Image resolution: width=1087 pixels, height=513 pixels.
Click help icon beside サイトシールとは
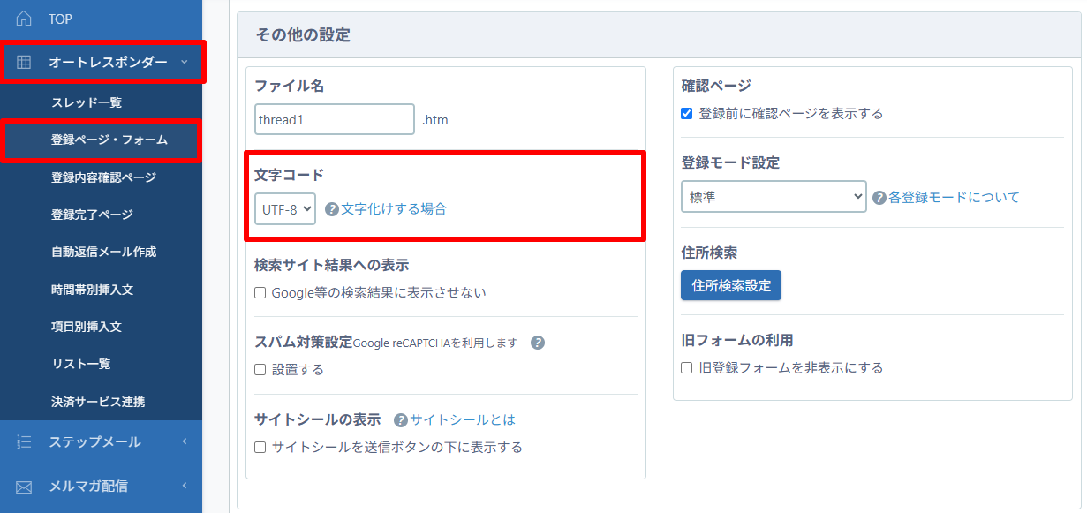401,420
